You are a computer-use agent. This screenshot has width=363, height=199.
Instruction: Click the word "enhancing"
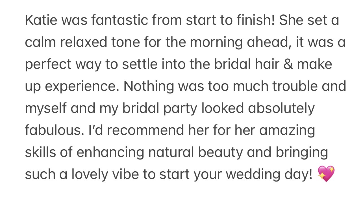pyautogui.click(x=110, y=153)
